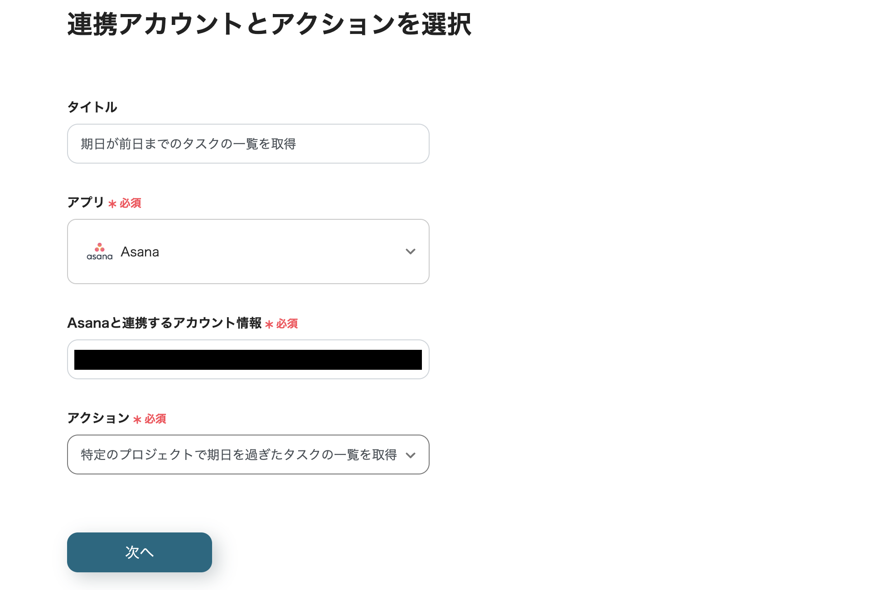Expand the app selection dropdown showing Asana
This screenshot has height=590, width=871.
pyautogui.click(x=248, y=251)
